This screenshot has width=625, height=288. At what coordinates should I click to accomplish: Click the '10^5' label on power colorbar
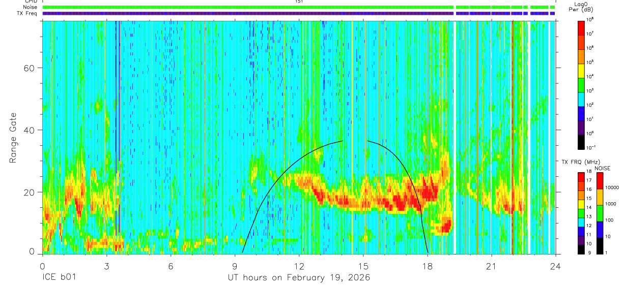590,62
